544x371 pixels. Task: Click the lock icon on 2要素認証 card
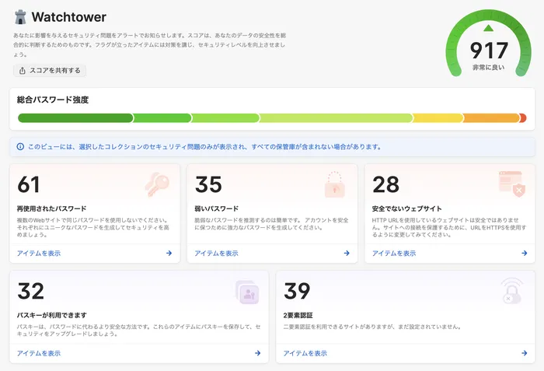pos(512,291)
